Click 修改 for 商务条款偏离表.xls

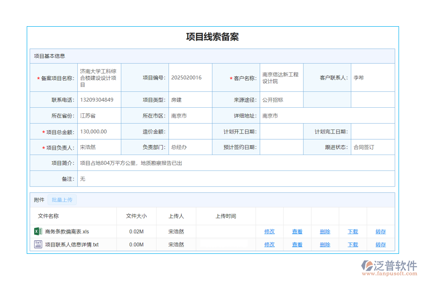tap(269, 231)
